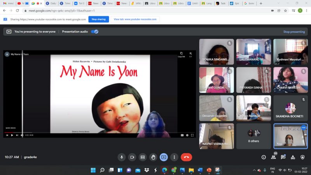Open Microsoft Edge from taskbar
Viewport: 311px width, 175px height.
(x=164, y=170)
